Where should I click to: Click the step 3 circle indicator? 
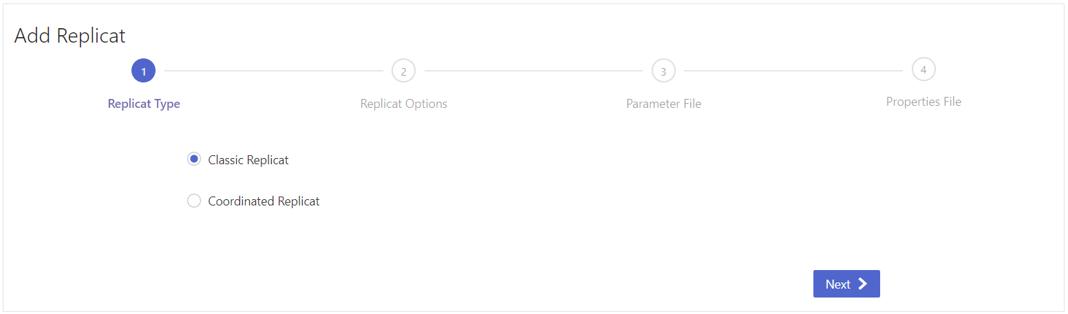click(663, 71)
